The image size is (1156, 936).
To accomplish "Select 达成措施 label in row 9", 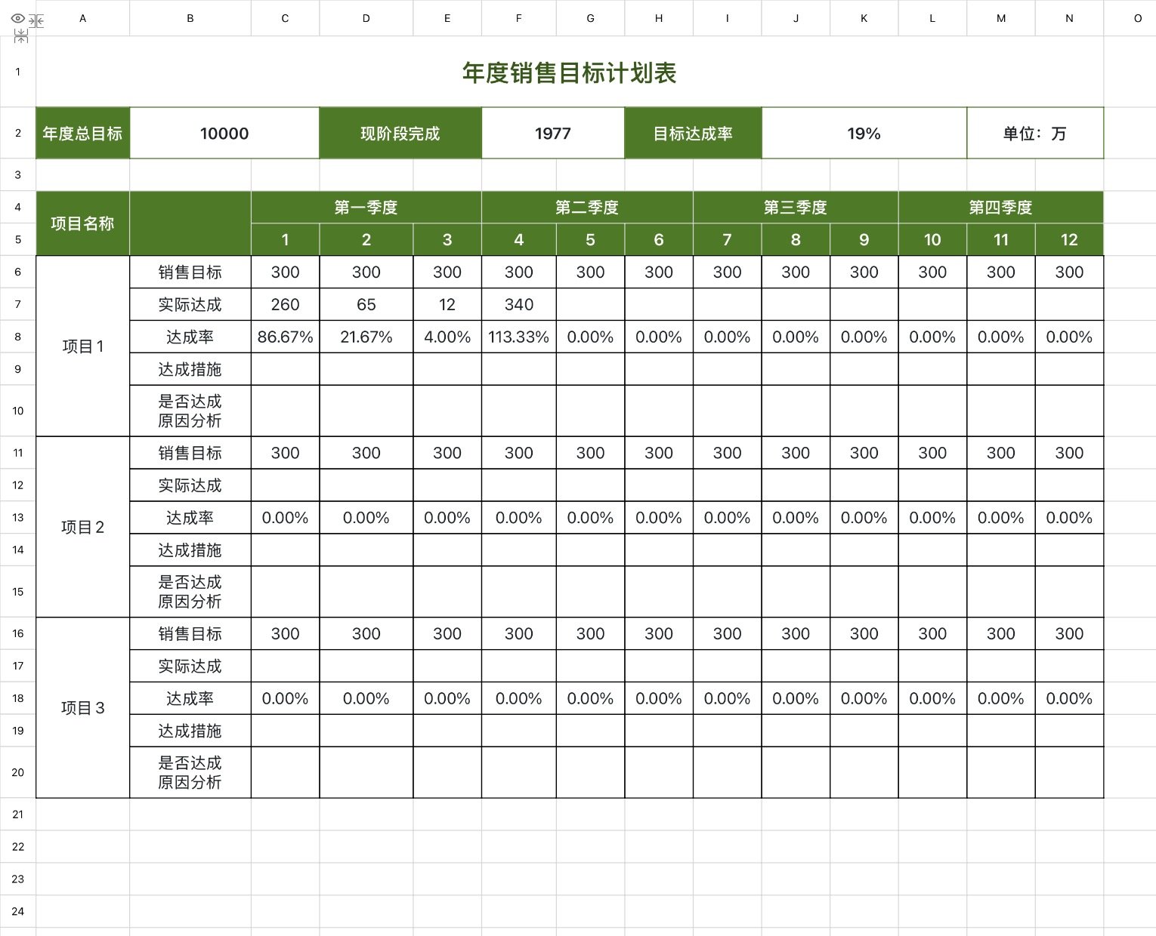I will coord(190,369).
